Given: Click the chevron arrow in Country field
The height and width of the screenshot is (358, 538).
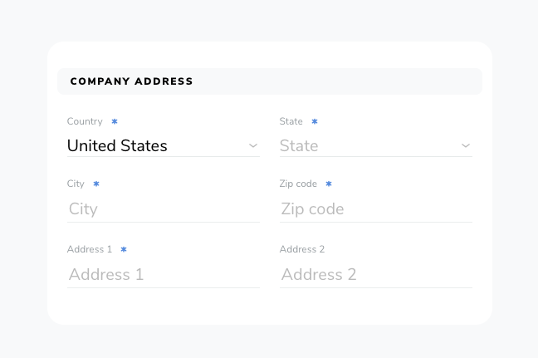Looking at the screenshot, I should [253, 146].
